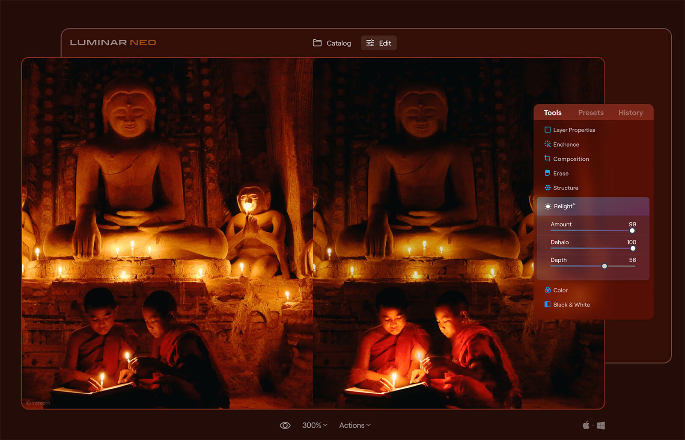Select the Enchance sparkle icon
The height and width of the screenshot is (440, 685).
coord(547,144)
